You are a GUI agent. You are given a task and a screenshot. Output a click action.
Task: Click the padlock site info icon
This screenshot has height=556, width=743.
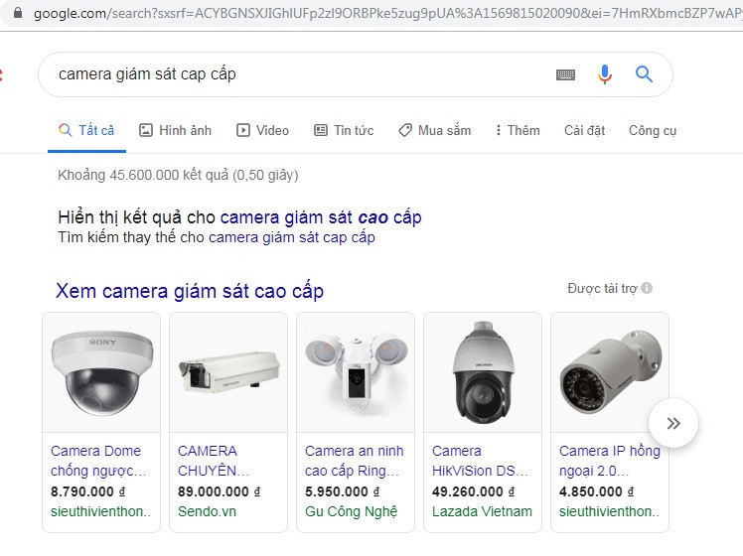point(18,12)
